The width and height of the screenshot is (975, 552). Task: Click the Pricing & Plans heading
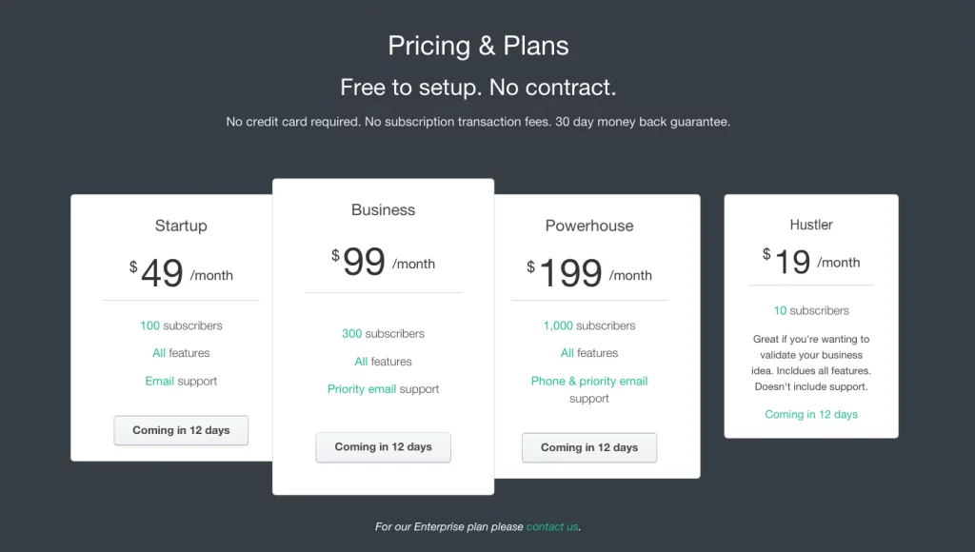coord(478,46)
